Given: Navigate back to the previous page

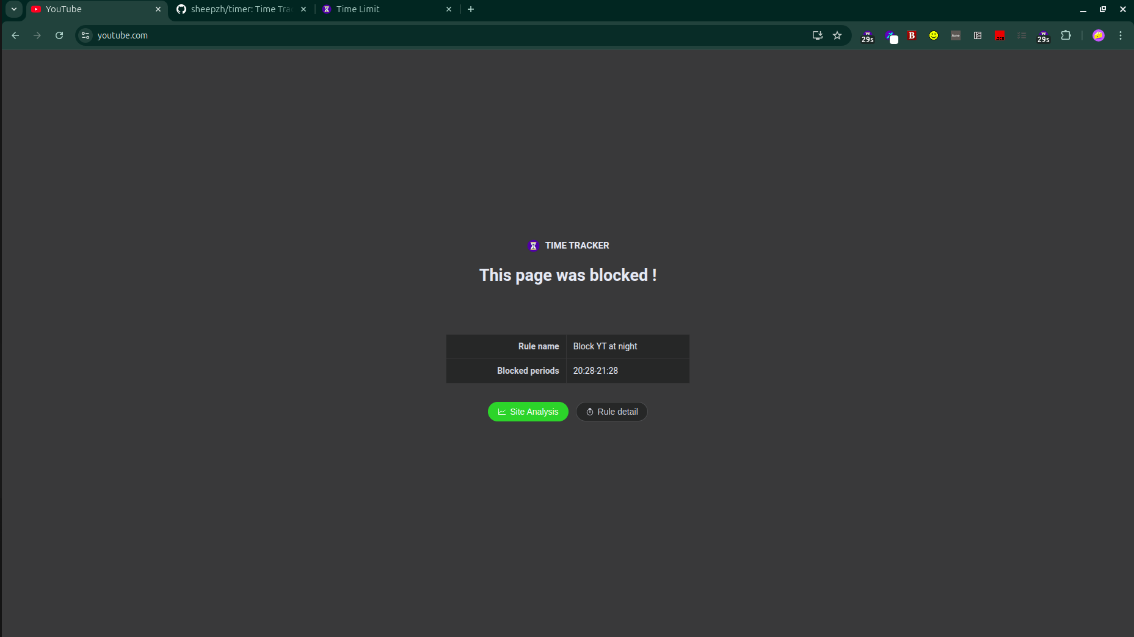Looking at the screenshot, I should click(15, 35).
